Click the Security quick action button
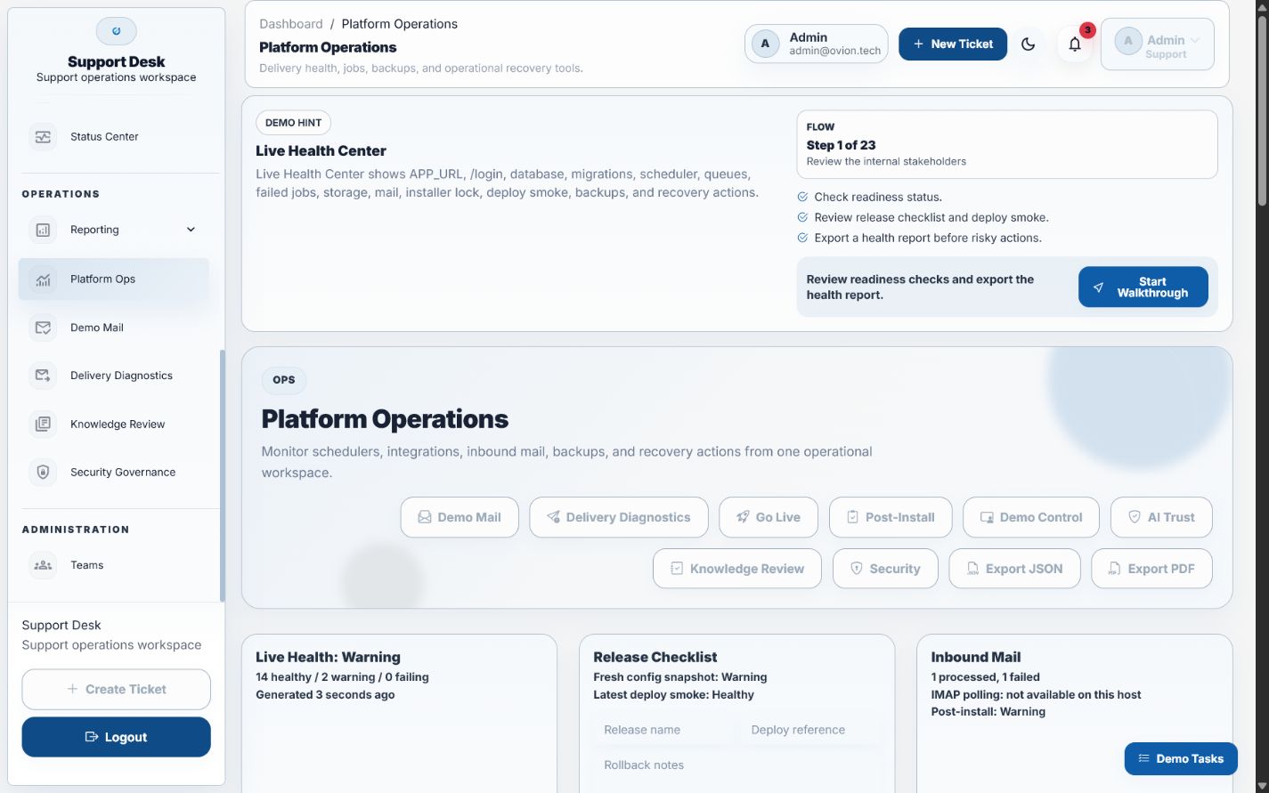This screenshot has width=1269, height=793. pos(885,569)
